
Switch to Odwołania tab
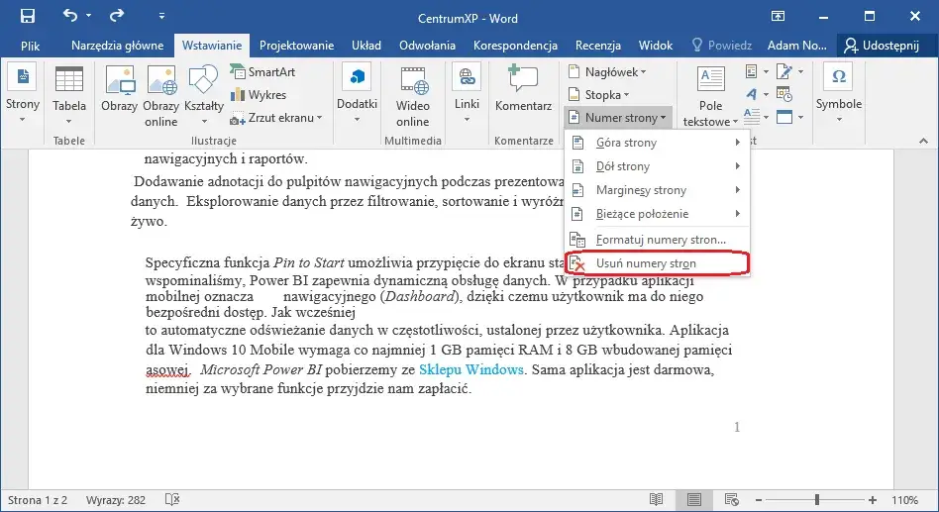pos(428,46)
